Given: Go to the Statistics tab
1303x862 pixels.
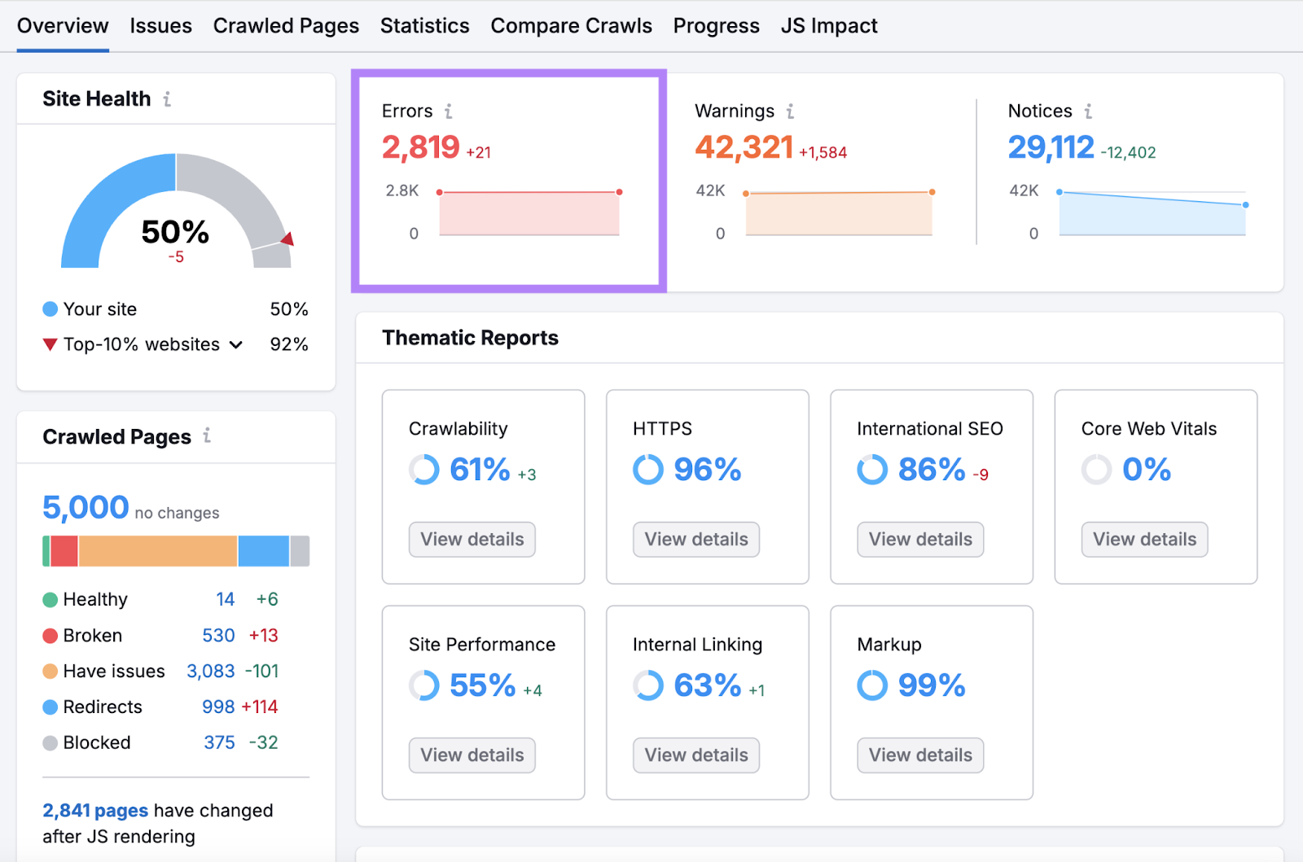Looking at the screenshot, I should click(424, 26).
